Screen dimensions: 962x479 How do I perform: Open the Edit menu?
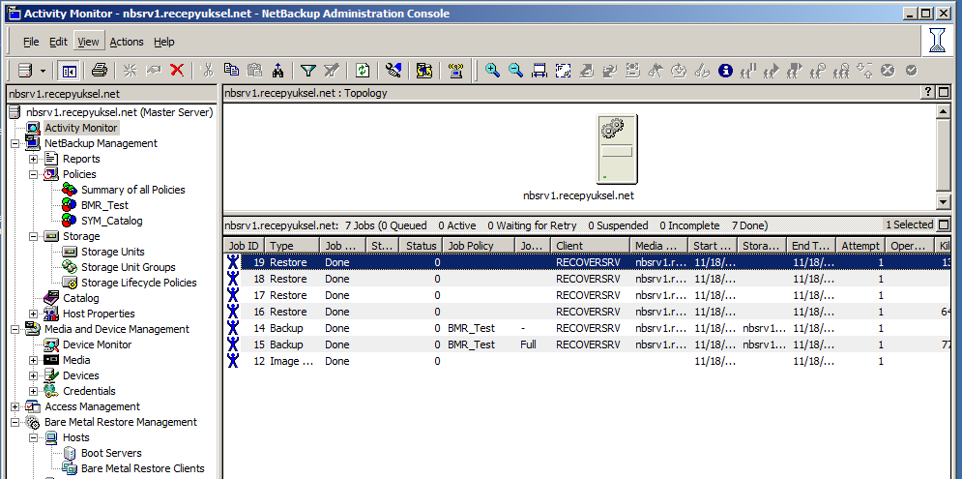[58, 42]
